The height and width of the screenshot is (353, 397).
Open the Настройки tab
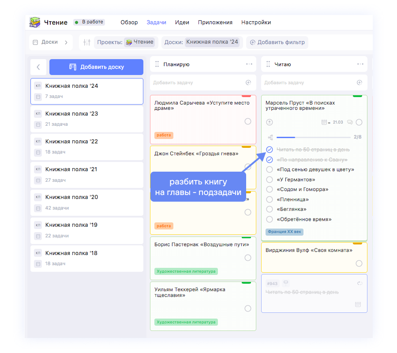pyautogui.click(x=256, y=23)
